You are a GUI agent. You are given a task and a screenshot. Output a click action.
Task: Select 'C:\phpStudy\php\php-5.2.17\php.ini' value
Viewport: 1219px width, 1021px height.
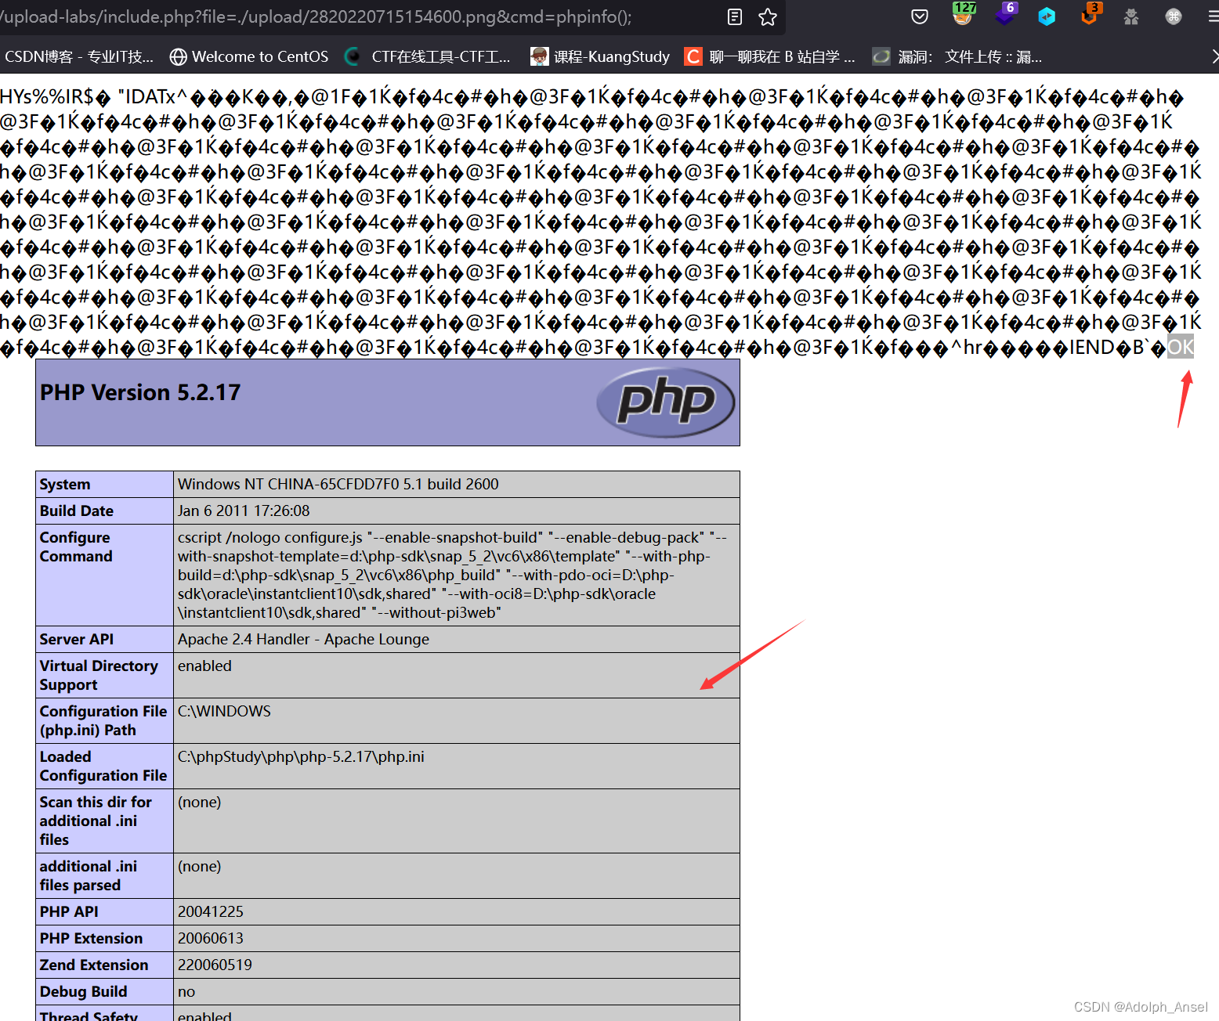[x=301, y=756]
